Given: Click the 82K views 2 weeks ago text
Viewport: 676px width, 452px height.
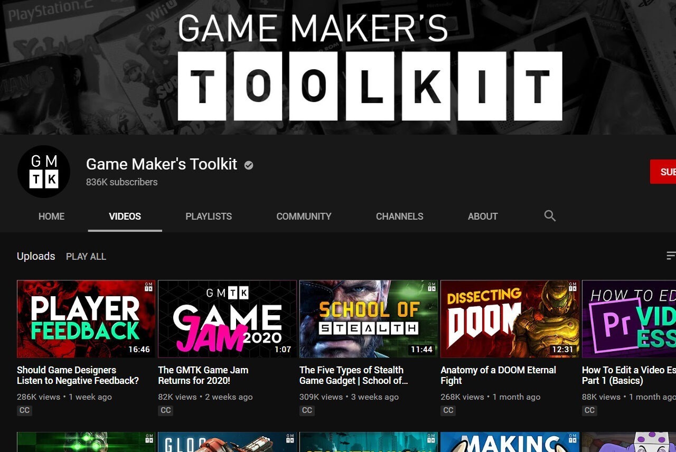Looking at the screenshot, I should click(x=205, y=397).
